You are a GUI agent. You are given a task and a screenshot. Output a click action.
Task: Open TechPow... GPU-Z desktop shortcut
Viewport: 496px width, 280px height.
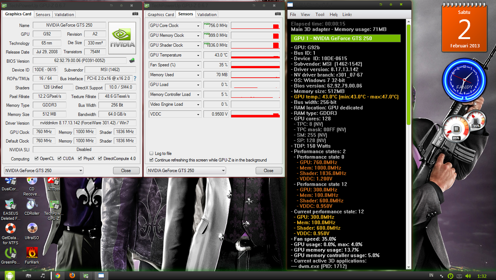[53, 210]
